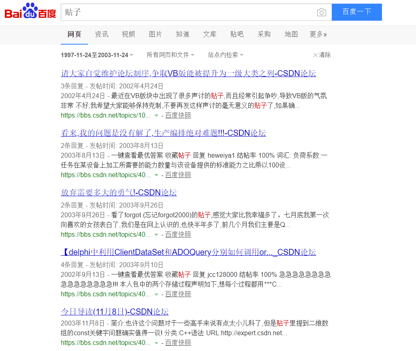Click green arrow beside second result URL
416x351 pixels.
[x=156, y=175]
